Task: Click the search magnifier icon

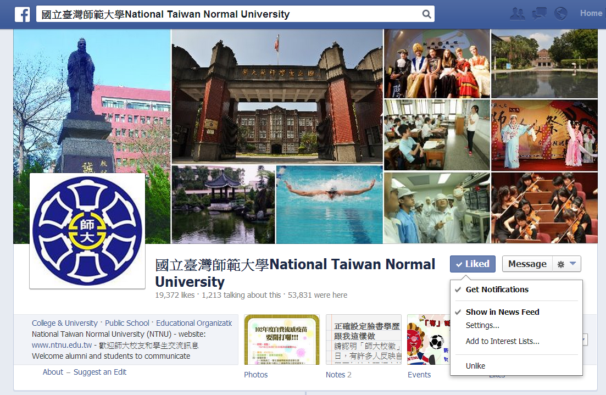Action: [x=426, y=14]
